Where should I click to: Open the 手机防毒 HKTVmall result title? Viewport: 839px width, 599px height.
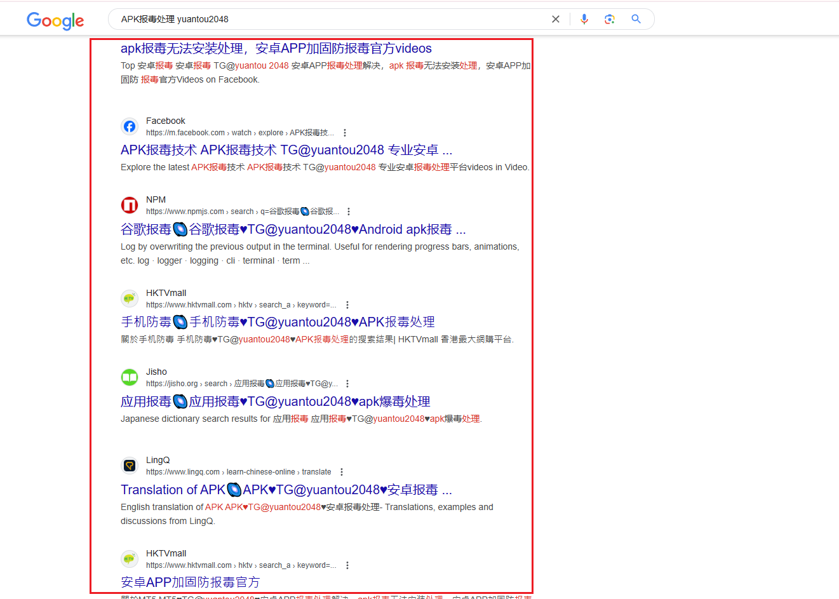pyautogui.click(x=278, y=322)
